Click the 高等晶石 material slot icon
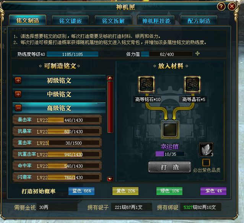This screenshot has width=244, height=223. [192, 85]
